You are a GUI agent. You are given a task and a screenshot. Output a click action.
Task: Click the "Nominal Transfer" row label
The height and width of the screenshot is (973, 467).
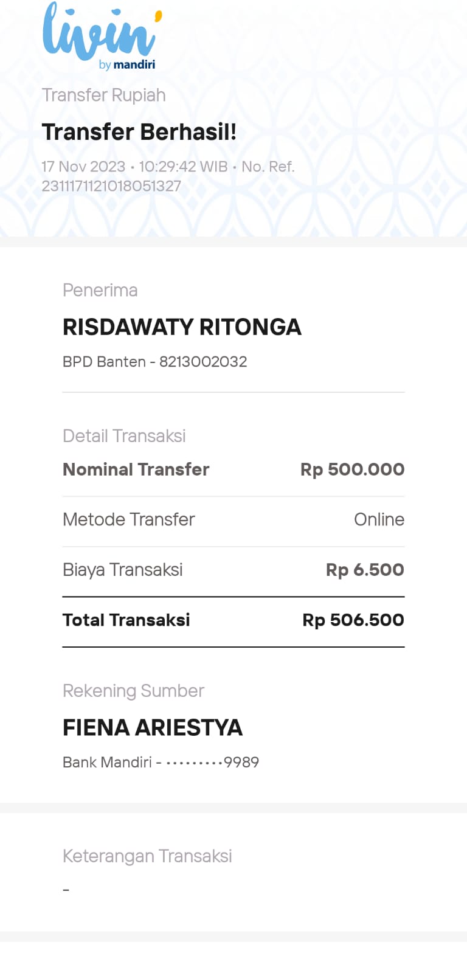coord(136,469)
